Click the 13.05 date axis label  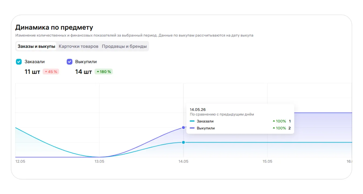click(99, 161)
